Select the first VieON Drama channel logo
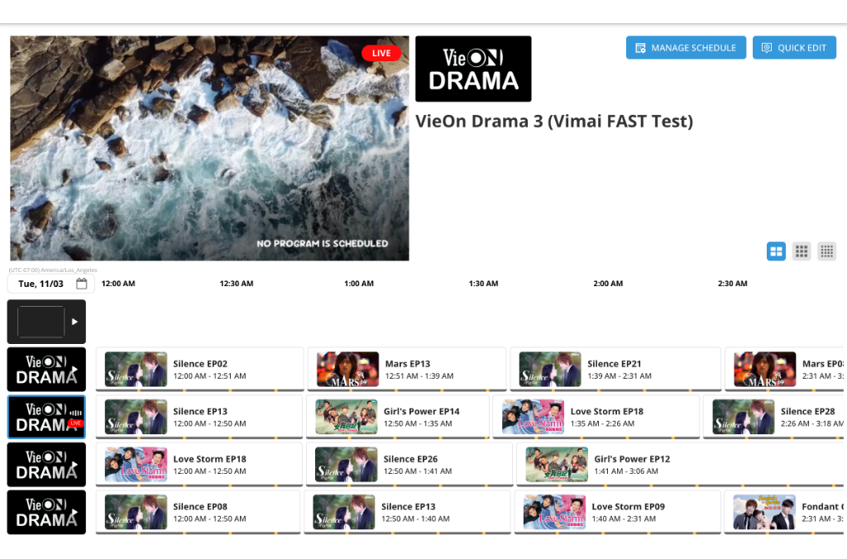 46,369
